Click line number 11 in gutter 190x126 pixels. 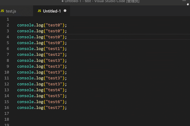[7, 78]
